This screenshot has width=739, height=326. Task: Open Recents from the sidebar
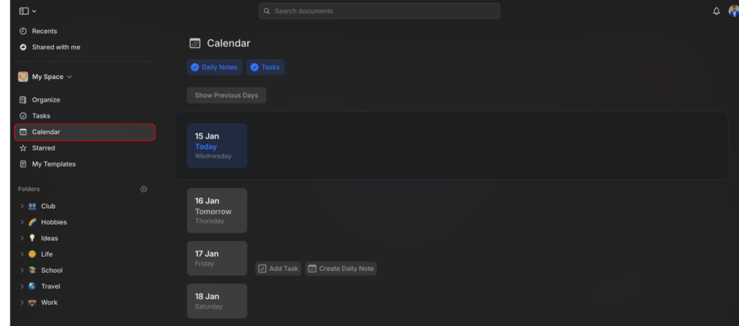pos(44,31)
